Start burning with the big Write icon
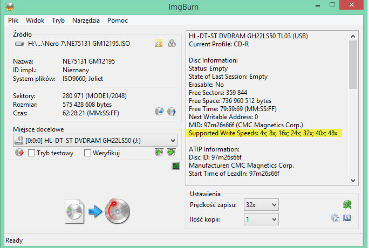The height and width of the screenshot is (248, 369). (x=117, y=211)
